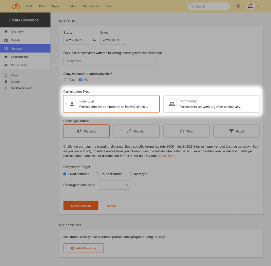Select No for manually created activities

click(x=80, y=80)
